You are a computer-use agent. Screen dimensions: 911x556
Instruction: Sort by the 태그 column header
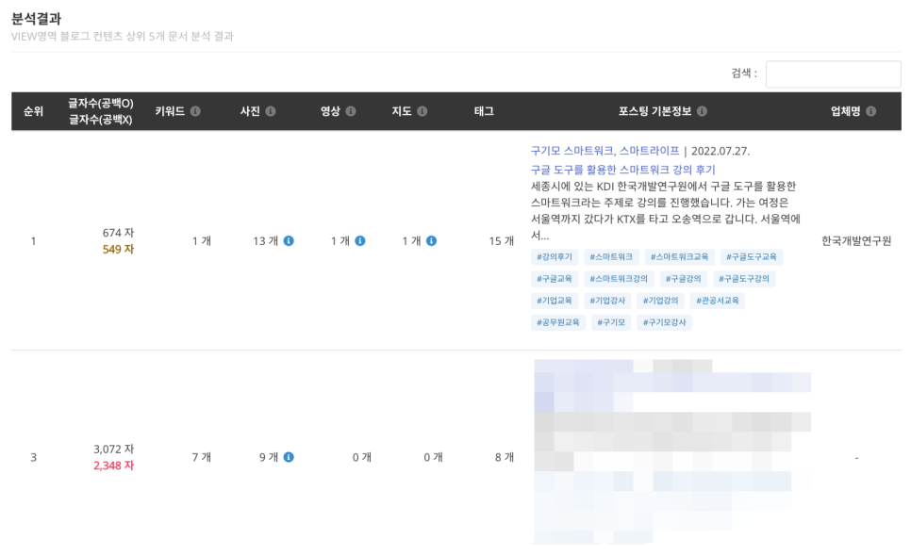pyautogui.click(x=484, y=111)
